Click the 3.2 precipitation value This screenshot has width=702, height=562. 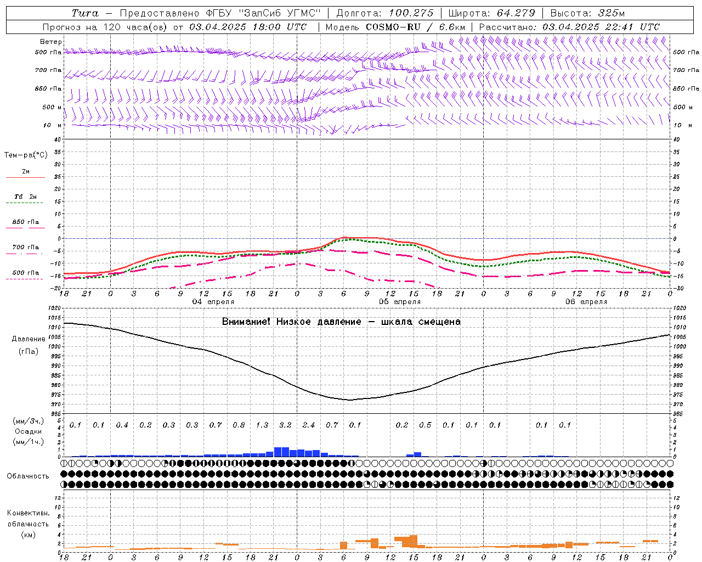coord(285,425)
